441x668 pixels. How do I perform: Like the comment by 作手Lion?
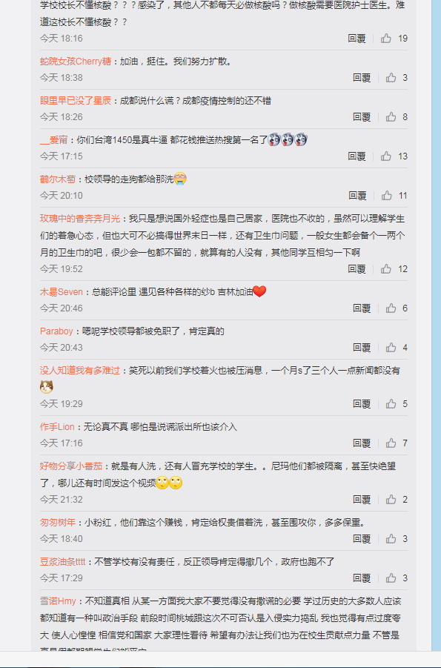pyautogui.click(x=391, y=443)
